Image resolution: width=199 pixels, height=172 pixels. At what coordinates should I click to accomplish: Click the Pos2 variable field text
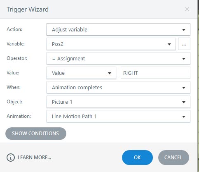(58, 44)
